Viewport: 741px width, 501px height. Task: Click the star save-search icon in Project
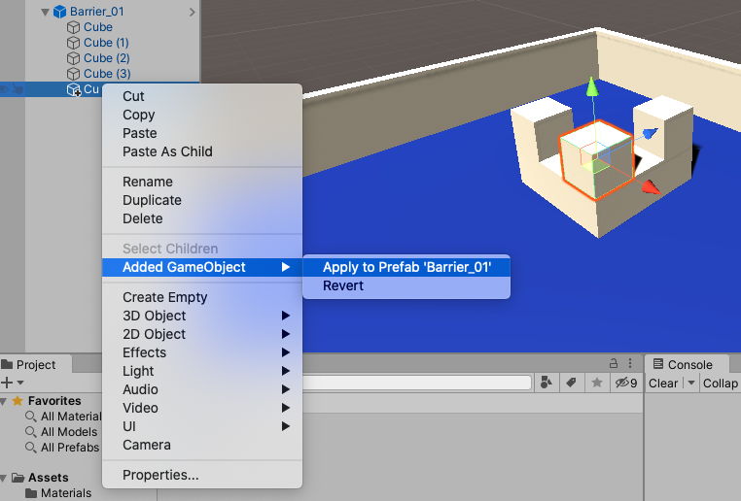coord(597,383)
